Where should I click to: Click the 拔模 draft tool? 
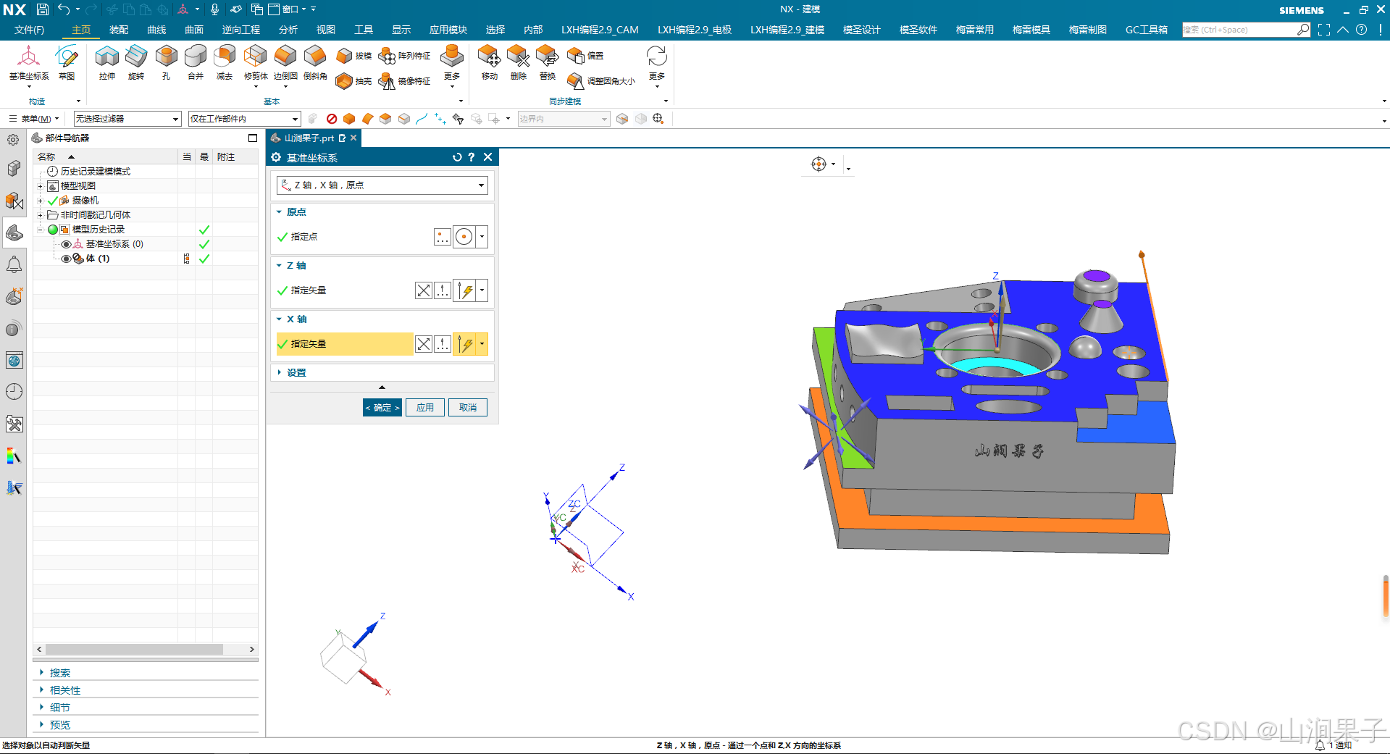(353, 56)
